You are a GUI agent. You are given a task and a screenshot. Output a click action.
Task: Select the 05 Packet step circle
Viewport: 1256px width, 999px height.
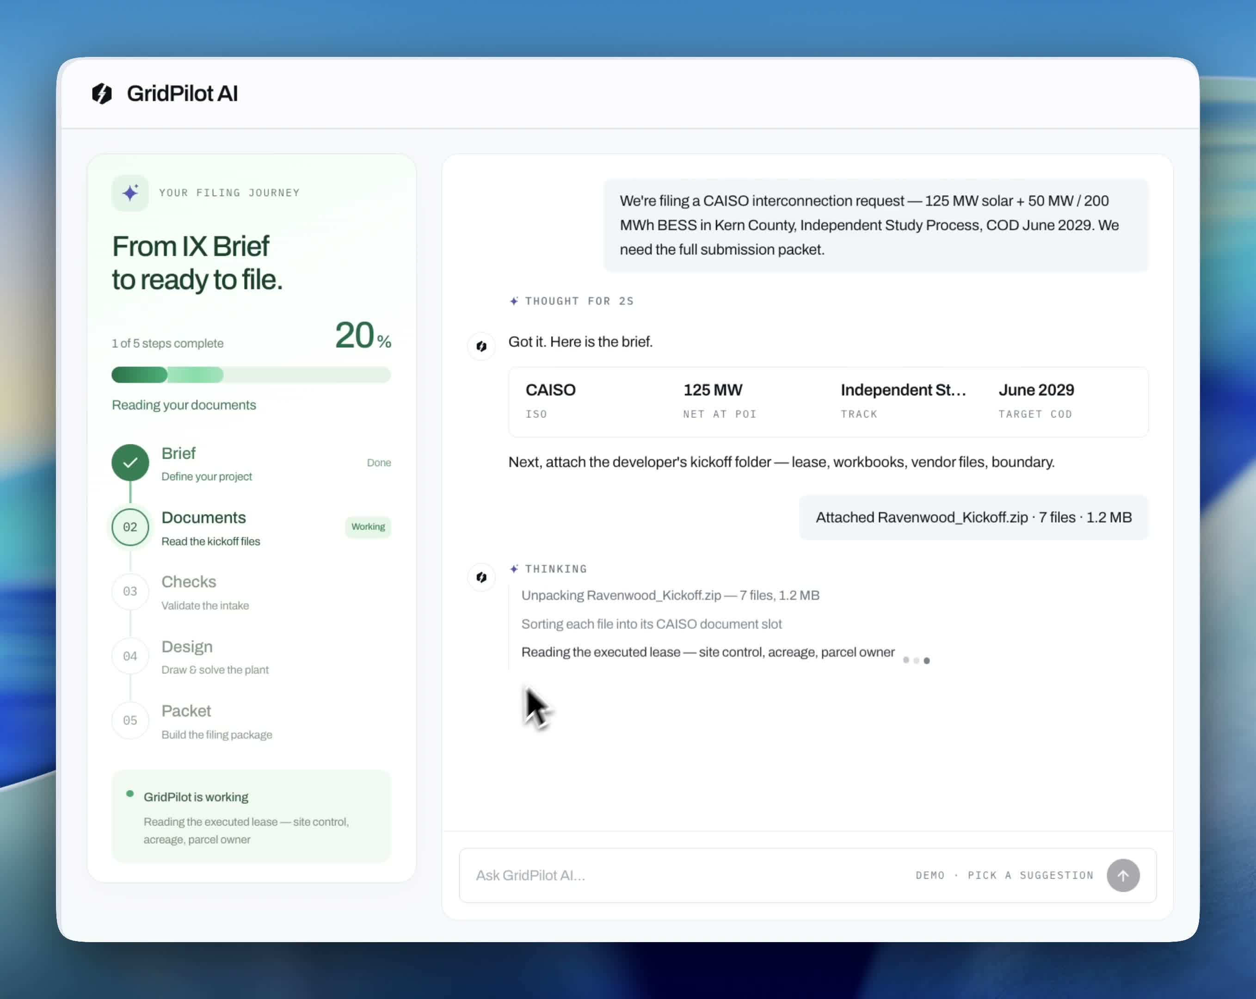(130, 721)
